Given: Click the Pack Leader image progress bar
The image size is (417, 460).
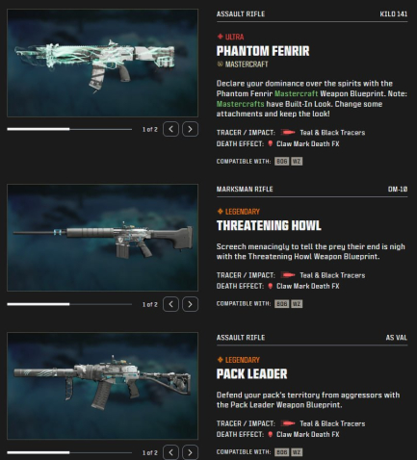Looking at the screenshot, I should tap(69, 452).
